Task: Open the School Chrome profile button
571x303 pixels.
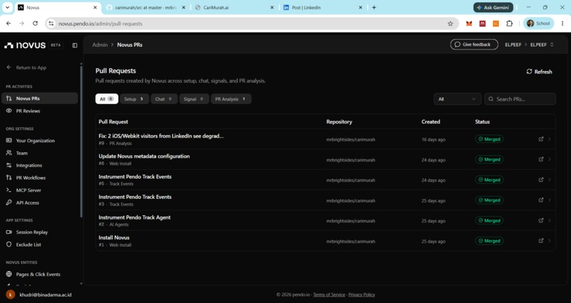Action: (x=538, y=23)
